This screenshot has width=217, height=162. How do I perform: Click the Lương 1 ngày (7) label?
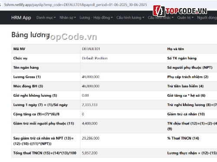[40, 105]
